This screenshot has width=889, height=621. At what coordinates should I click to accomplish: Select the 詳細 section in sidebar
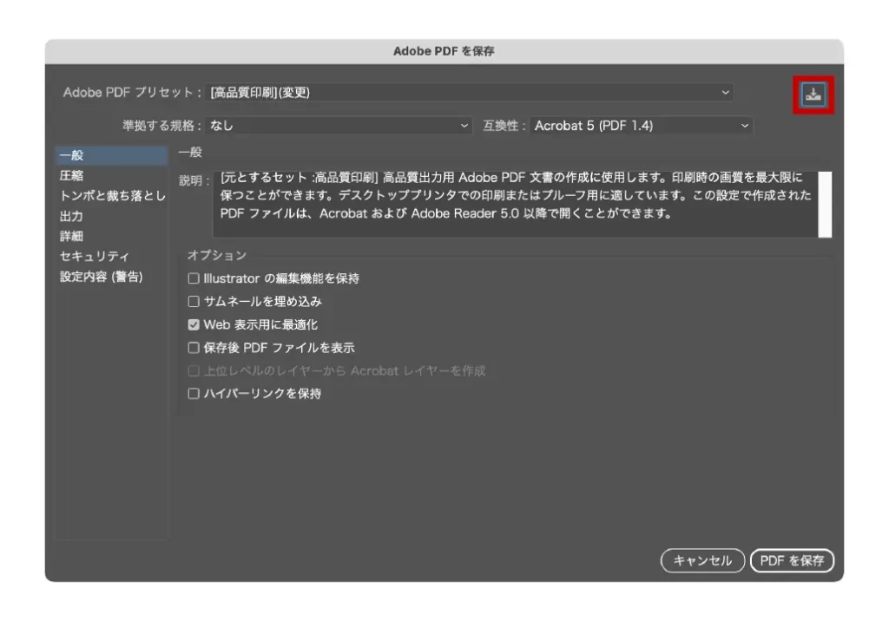(71, 236)
